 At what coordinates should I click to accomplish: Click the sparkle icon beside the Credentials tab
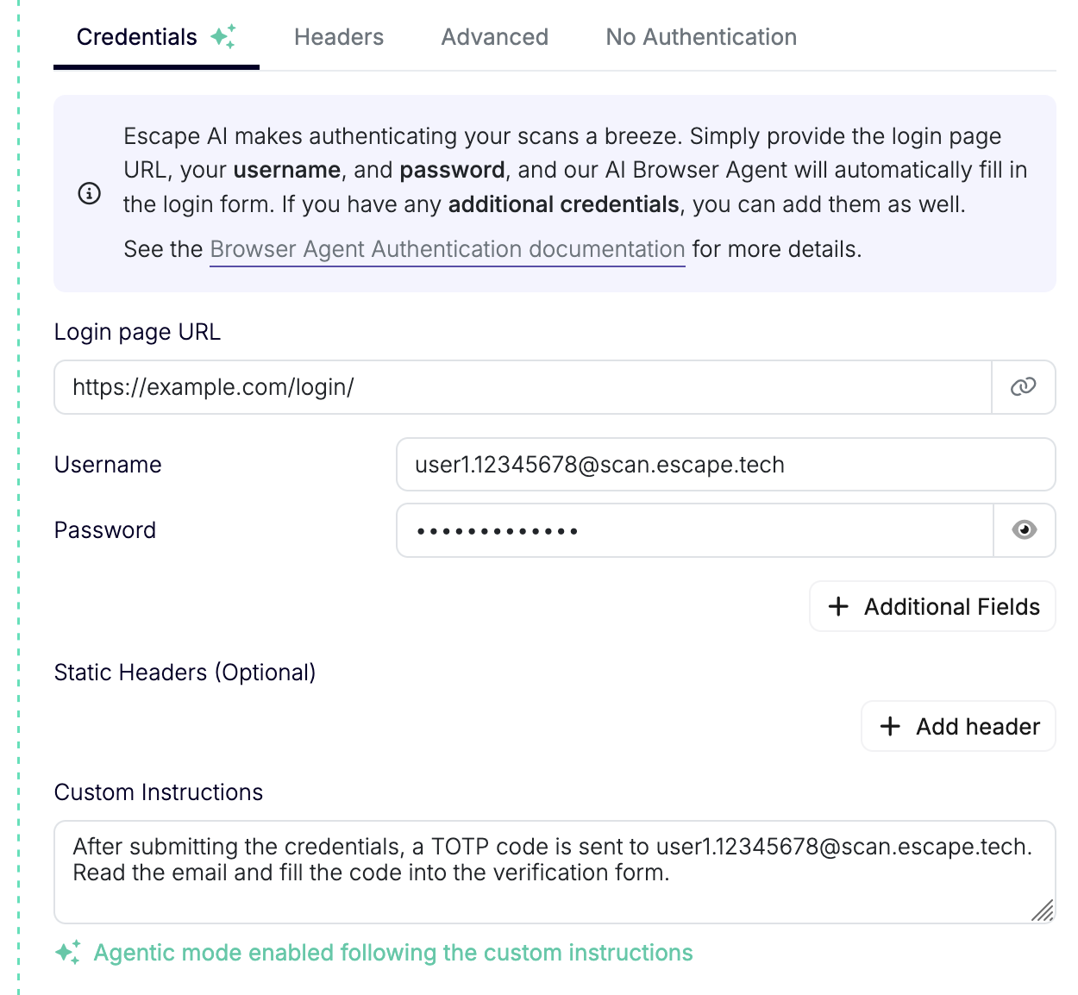[x=224, y=36]
